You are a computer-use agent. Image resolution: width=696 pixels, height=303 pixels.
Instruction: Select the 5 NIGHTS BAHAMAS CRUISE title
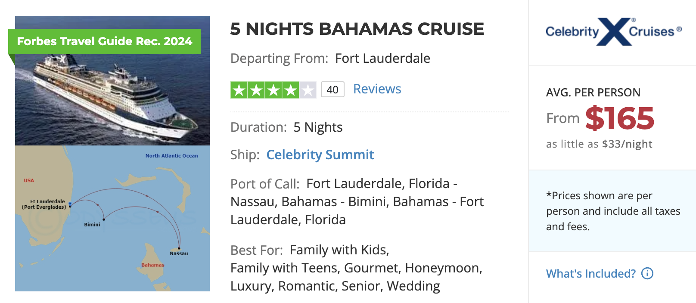[x=357, y=28]
